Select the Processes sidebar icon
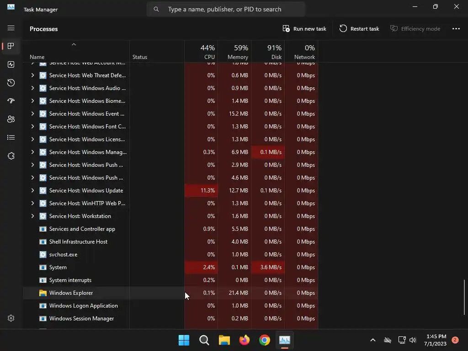The width and height of the screenshot is (468, 351). [11, 46]
